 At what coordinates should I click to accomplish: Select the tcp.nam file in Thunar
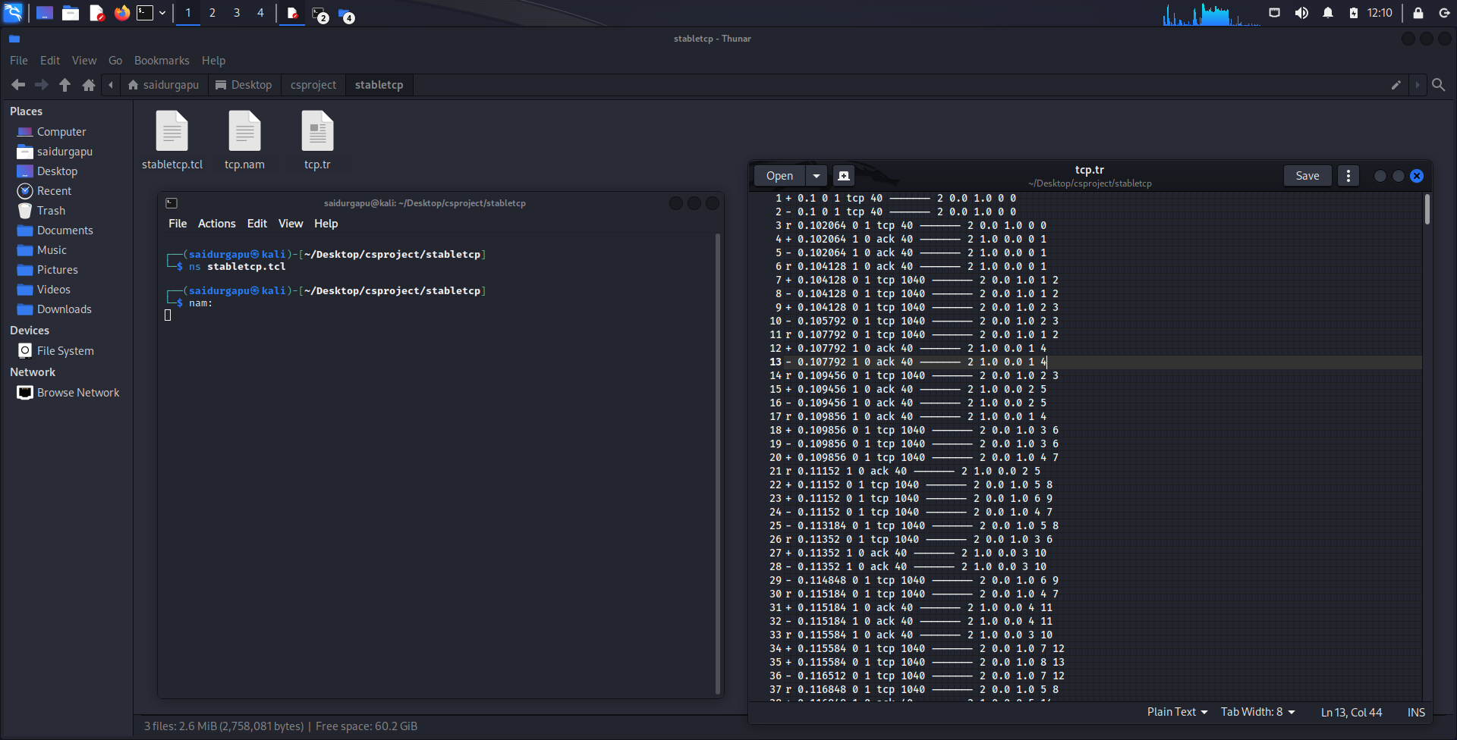tap(244, 136)
